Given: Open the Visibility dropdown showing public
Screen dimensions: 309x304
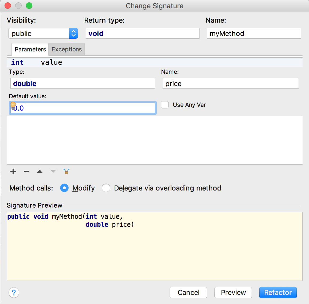Looking at the screenshot, I should pos(43,33).
